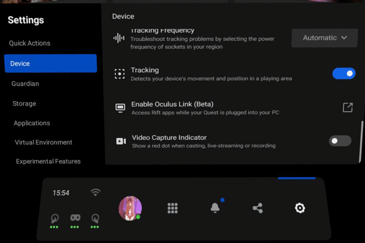Viewport: 365px width, 243px height.
Task: Click the Video Capture camera icon
Action: (121, 141)
